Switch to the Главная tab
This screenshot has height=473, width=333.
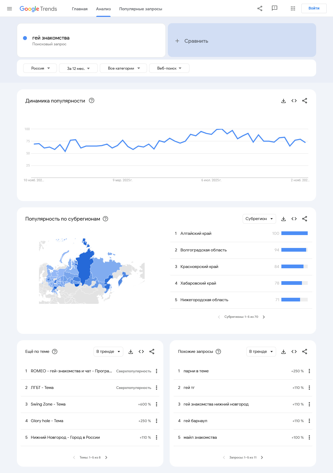click(80, 9)
